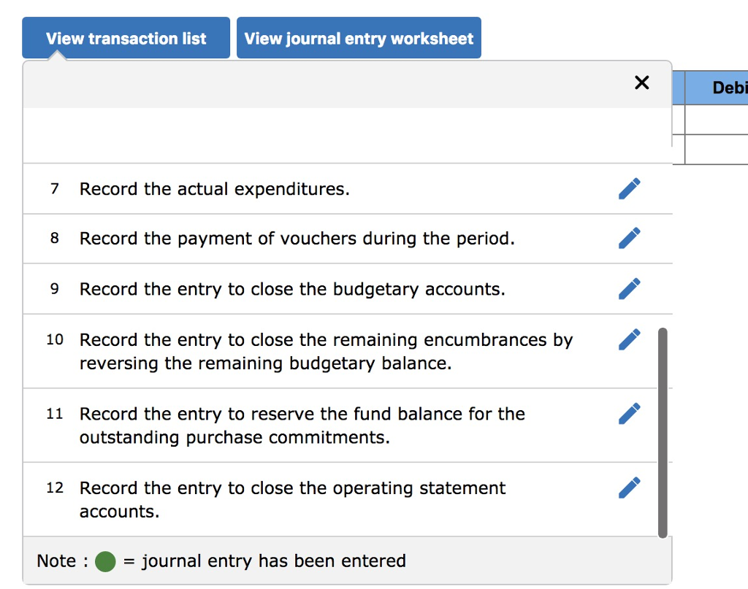The height and width of the screenshot is (589, 748).
Task: Open pencil icon for closing budgetary accounts
Action: [629, 289]
